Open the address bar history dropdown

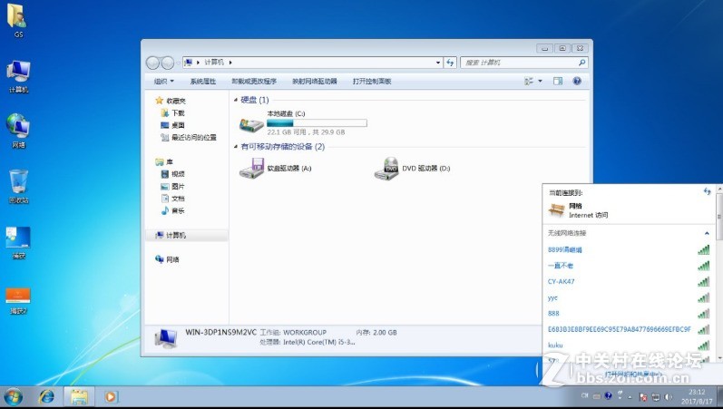438,63
